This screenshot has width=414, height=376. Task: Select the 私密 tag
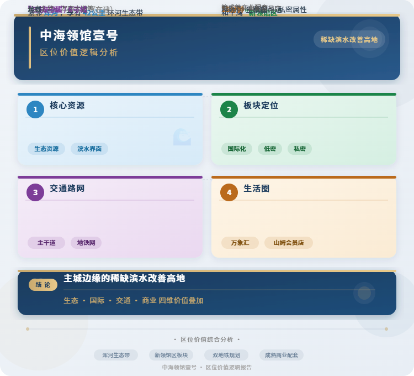point(299,149)
